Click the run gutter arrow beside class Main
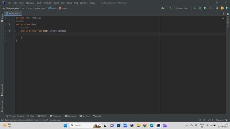 point(10,24)
